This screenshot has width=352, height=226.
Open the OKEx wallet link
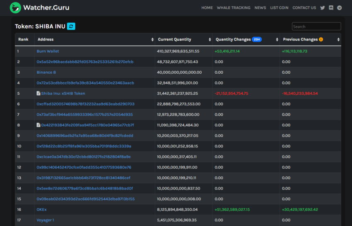[x=41, y=209]
